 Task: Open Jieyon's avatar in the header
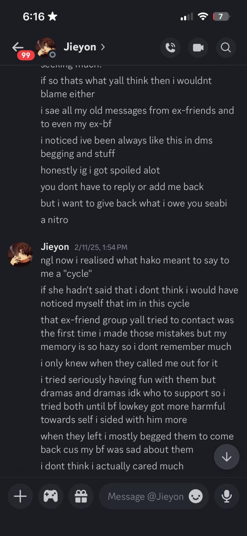pyautogui.click(x=45, y=47)
